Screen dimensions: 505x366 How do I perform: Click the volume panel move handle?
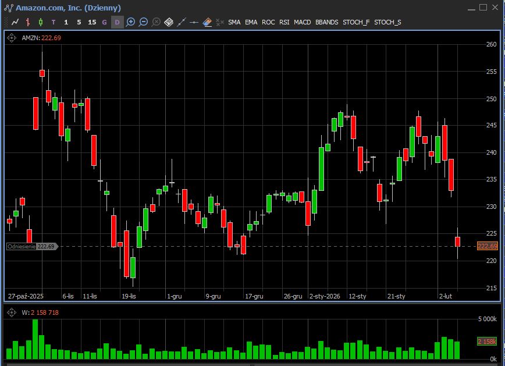(11, 312)
